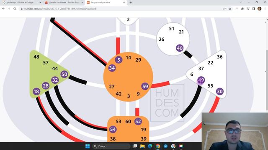This screenshot has width=268, height=150.
Task: Click the Windows taskbar Поиск search box
Action: pyautogui.click(x=111, y=146)
